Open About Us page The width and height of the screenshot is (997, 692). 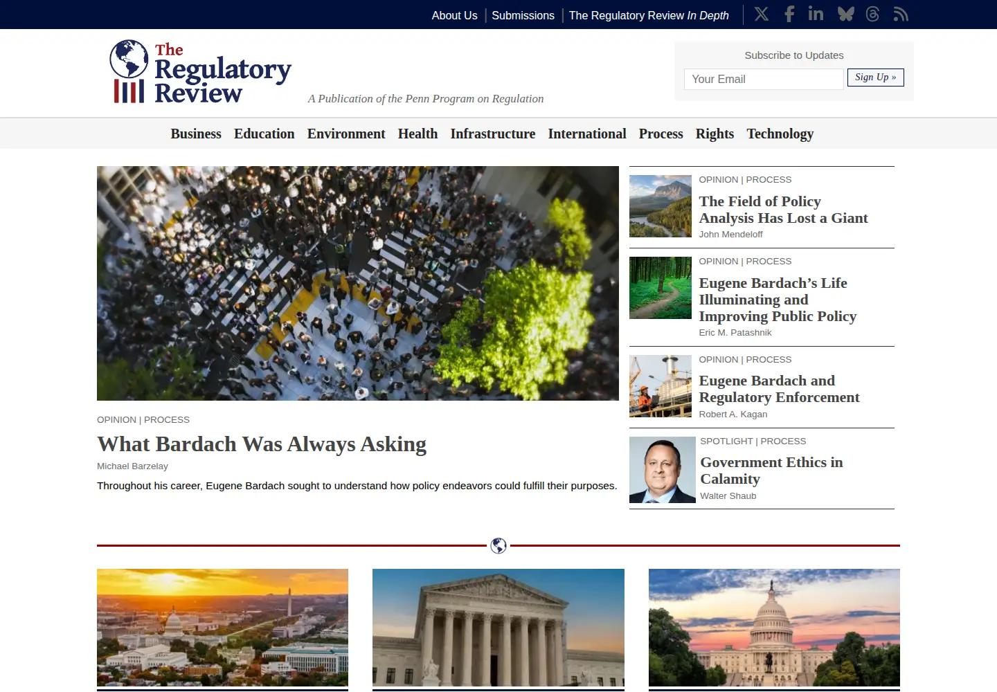[454, 15]
